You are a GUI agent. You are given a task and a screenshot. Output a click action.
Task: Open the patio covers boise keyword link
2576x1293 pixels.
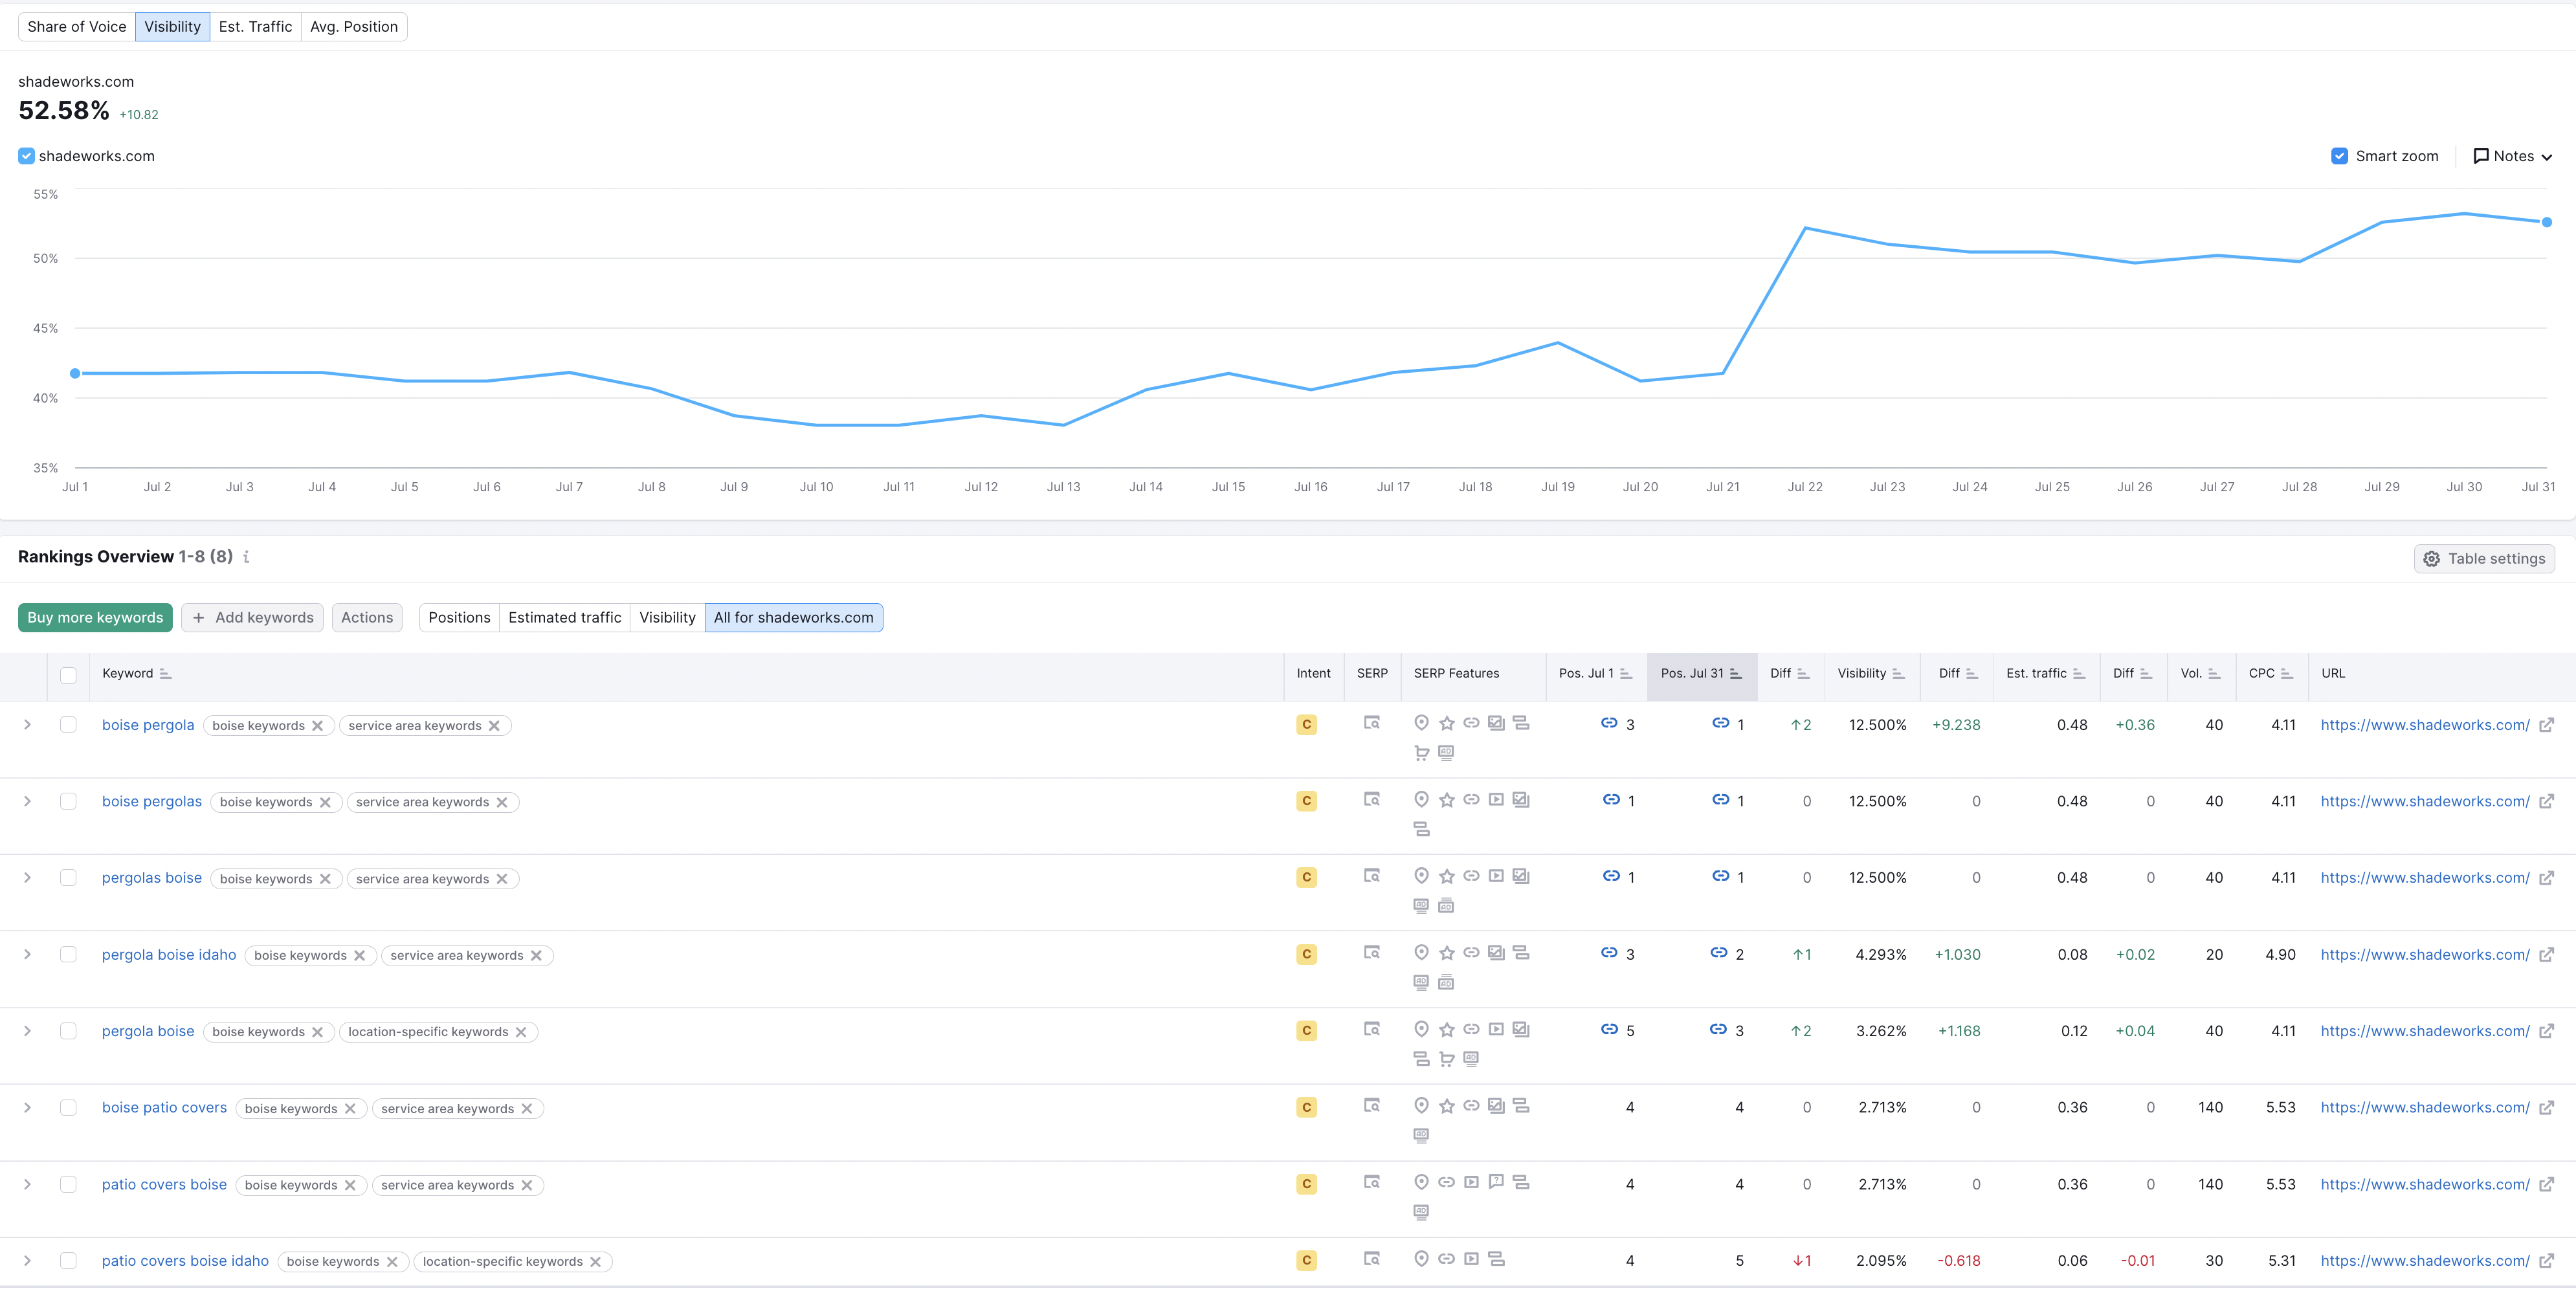coord(164,1185)
